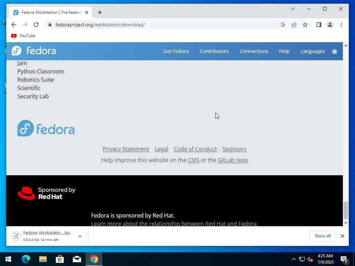Open Security Lab link
This screenshot has height=266, width=355.
coord(33,96)
